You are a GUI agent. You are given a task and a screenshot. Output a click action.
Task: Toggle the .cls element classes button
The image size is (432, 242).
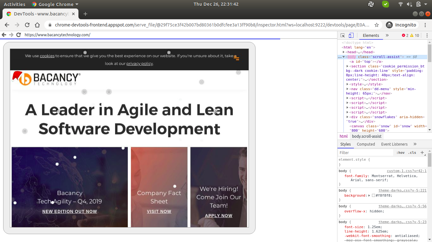coord(412,153)
